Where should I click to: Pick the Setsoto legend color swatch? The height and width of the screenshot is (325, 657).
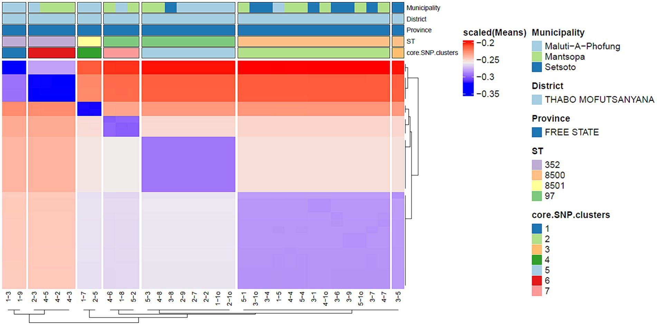(537, 67)
